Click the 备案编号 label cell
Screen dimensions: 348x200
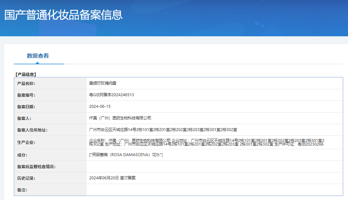point(50,95)
